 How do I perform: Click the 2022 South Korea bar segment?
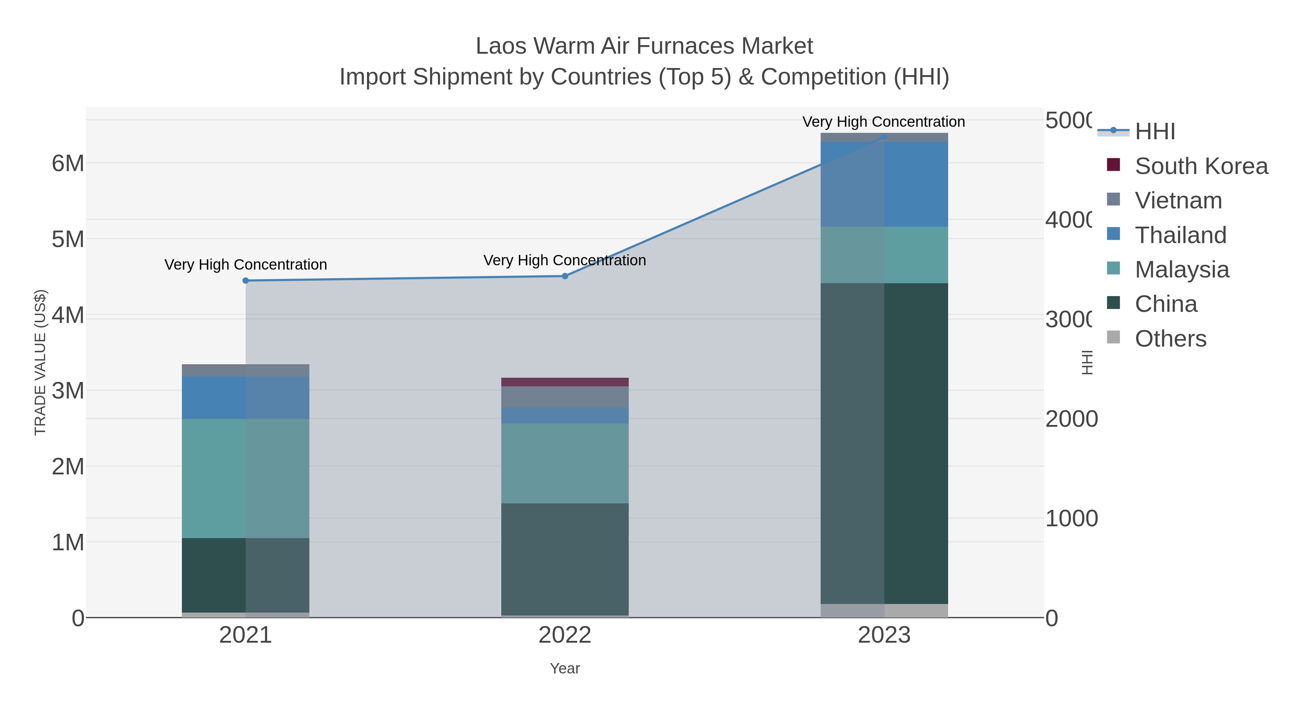point(565,382)
